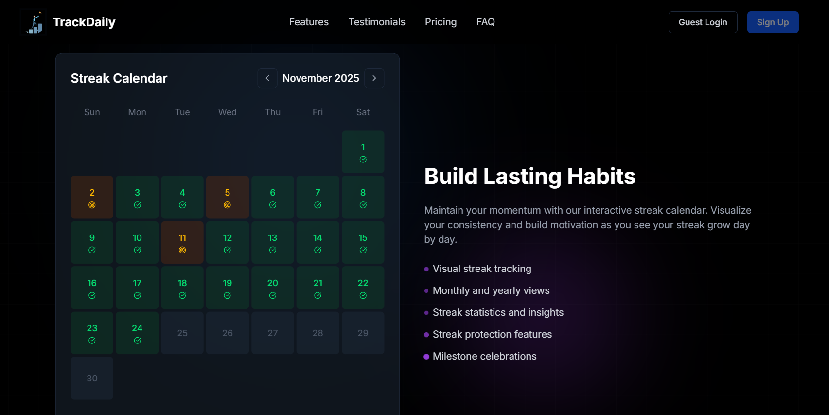Click the checkmark icon on day 20

coord(272,295)
